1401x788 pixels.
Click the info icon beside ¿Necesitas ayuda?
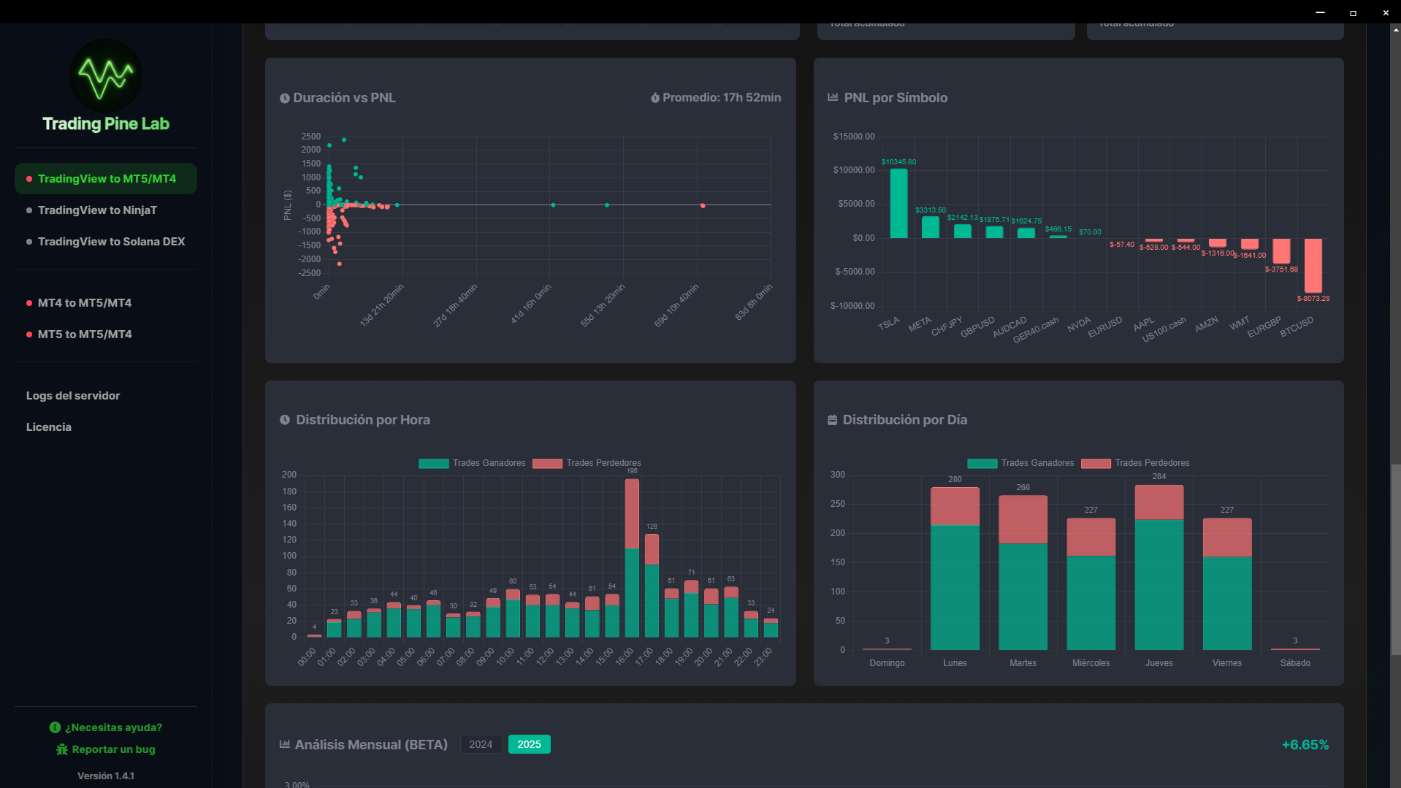tap(55, 727)
